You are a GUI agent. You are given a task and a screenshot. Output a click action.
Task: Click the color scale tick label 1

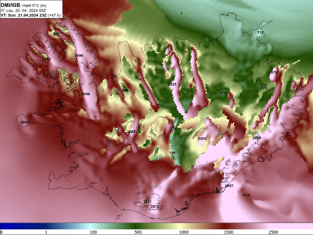(46, 232)
